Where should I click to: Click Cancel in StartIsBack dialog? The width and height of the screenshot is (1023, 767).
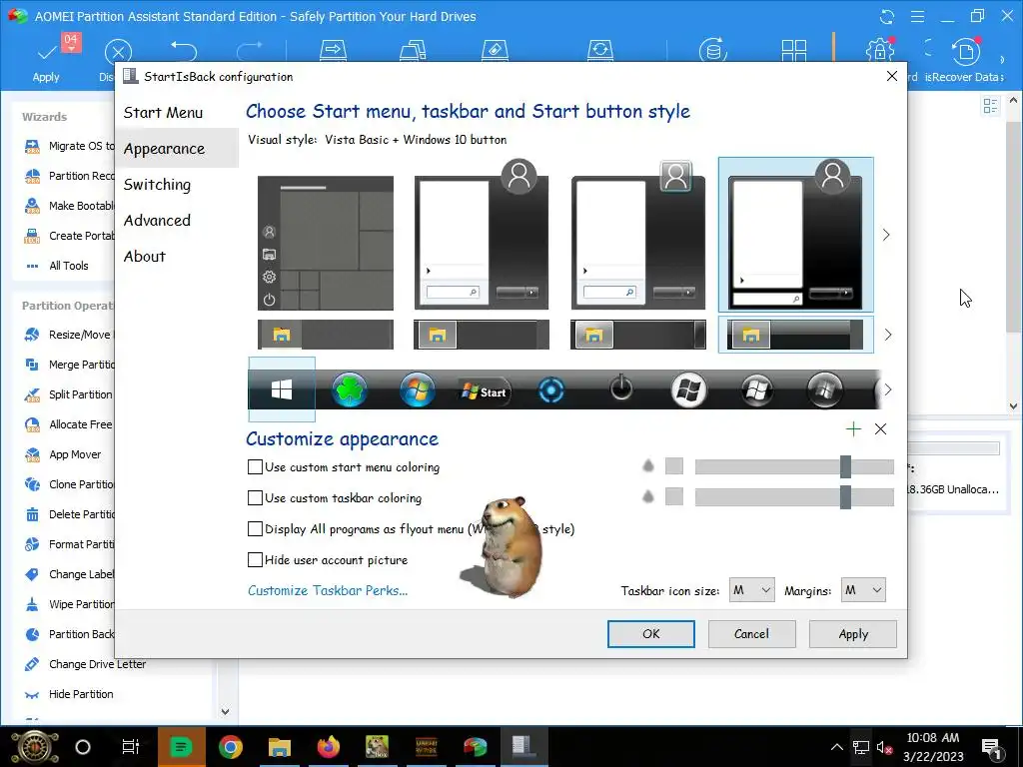tap(751, 634)
